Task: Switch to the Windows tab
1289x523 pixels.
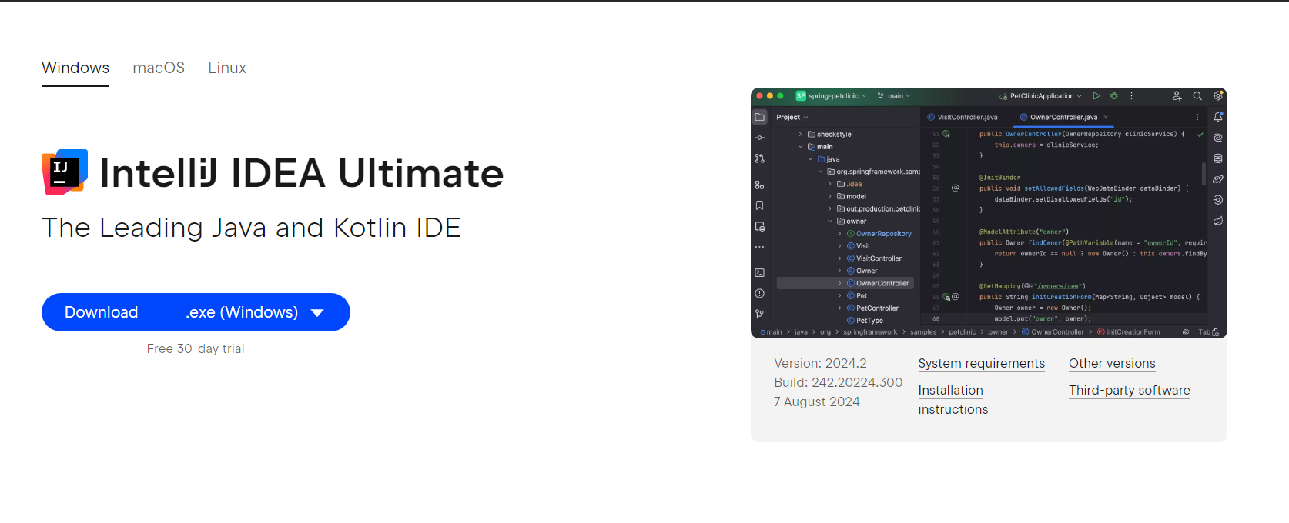Action: 75,68
